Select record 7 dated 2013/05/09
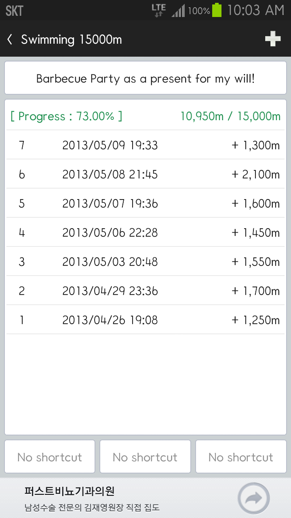 (x=145, y=145)
